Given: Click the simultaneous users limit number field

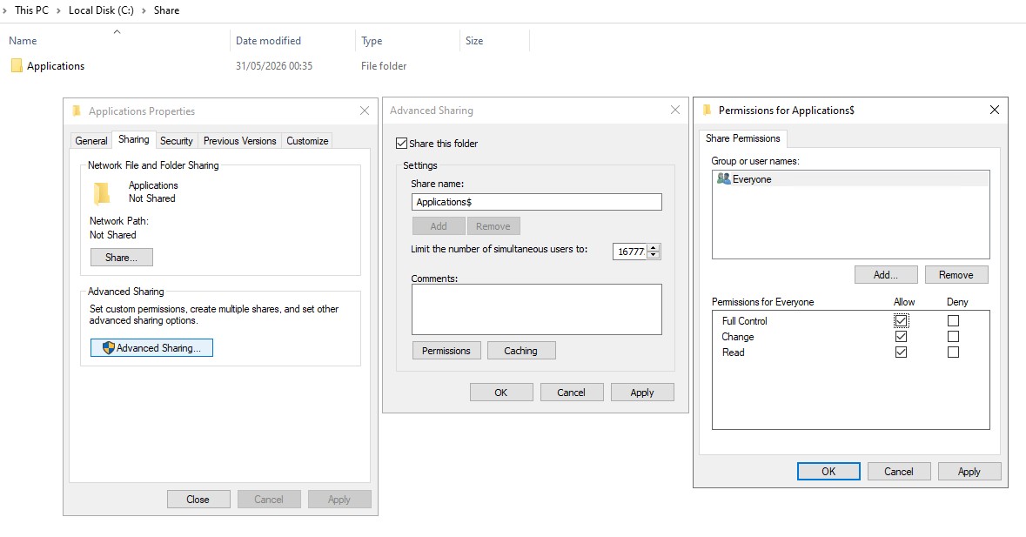Looking at the screenshot, I should [629, 252].
